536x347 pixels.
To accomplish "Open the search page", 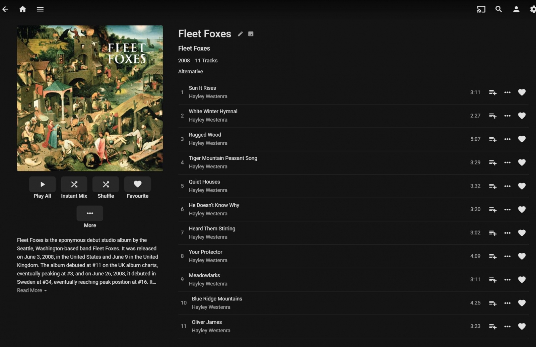I will (499, 9).
